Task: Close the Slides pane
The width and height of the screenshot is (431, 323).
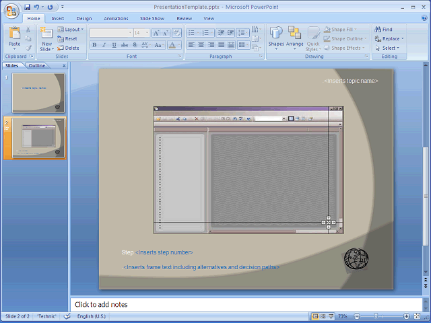Action: (64, 66)
